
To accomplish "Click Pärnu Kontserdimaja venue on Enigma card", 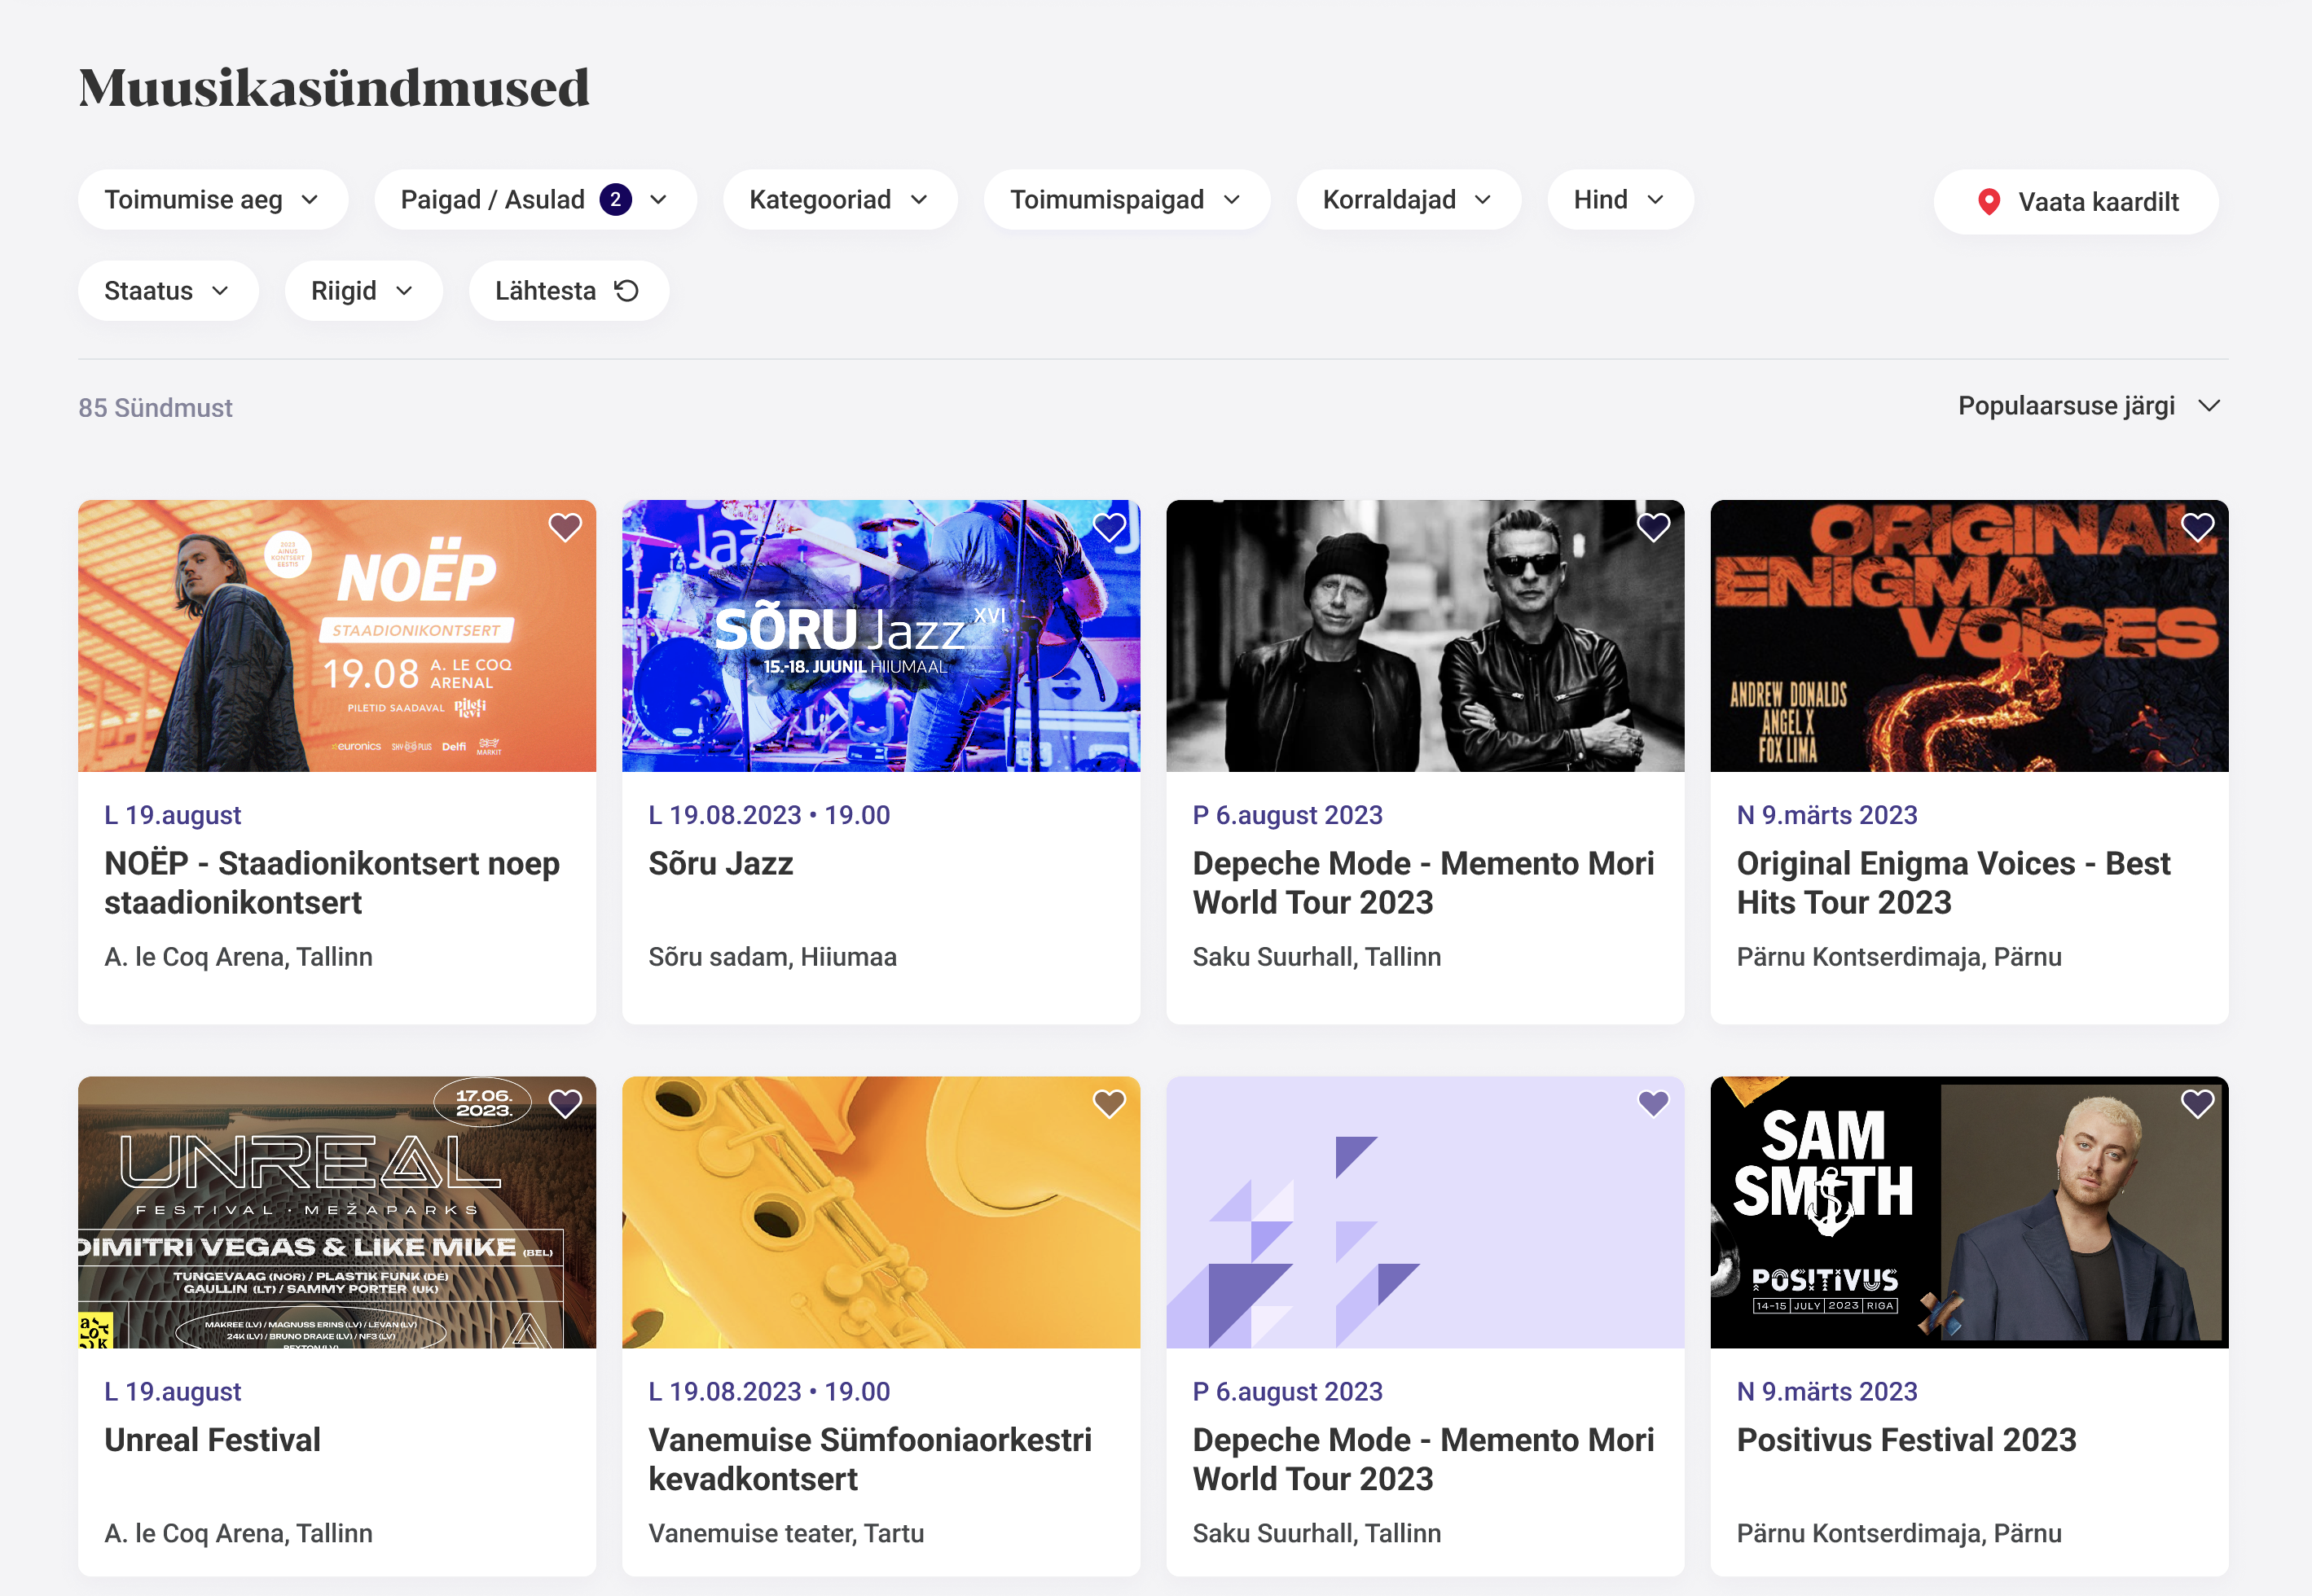I will pyautogui.click(x=1899, y=957).
